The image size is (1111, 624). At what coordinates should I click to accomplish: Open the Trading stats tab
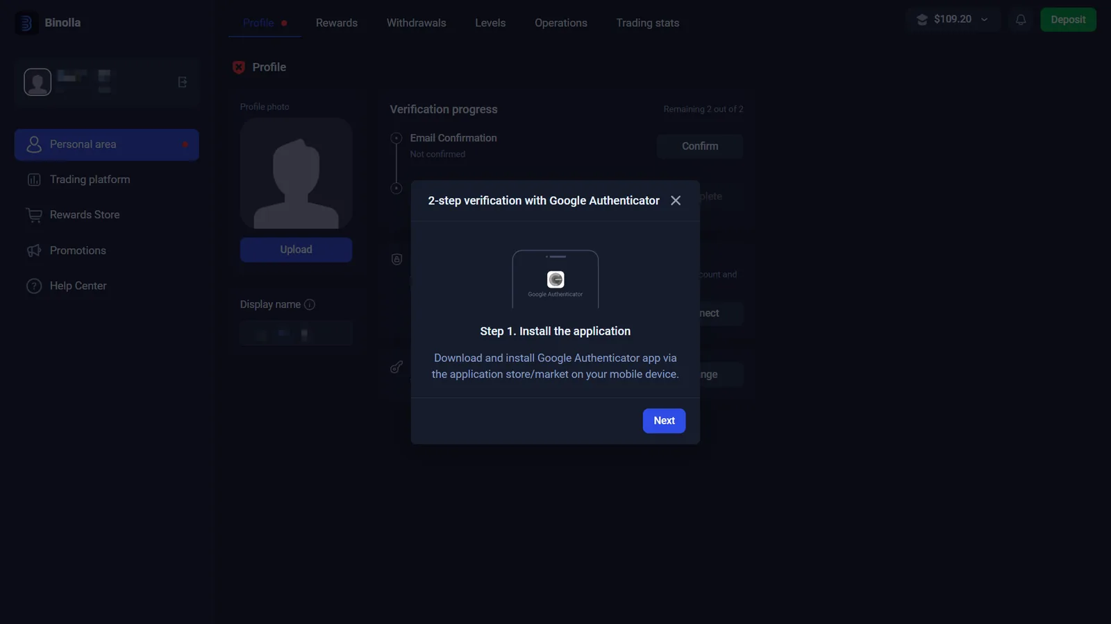[x=648, y=23]
